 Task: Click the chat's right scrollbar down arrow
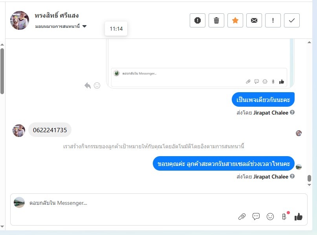pyautogui.click(x=309, y=185)
